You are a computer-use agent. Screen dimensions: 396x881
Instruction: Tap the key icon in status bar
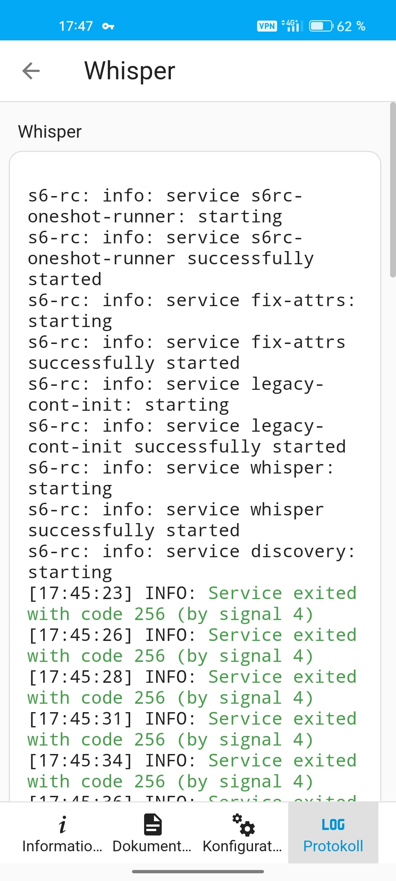[108, 26]
